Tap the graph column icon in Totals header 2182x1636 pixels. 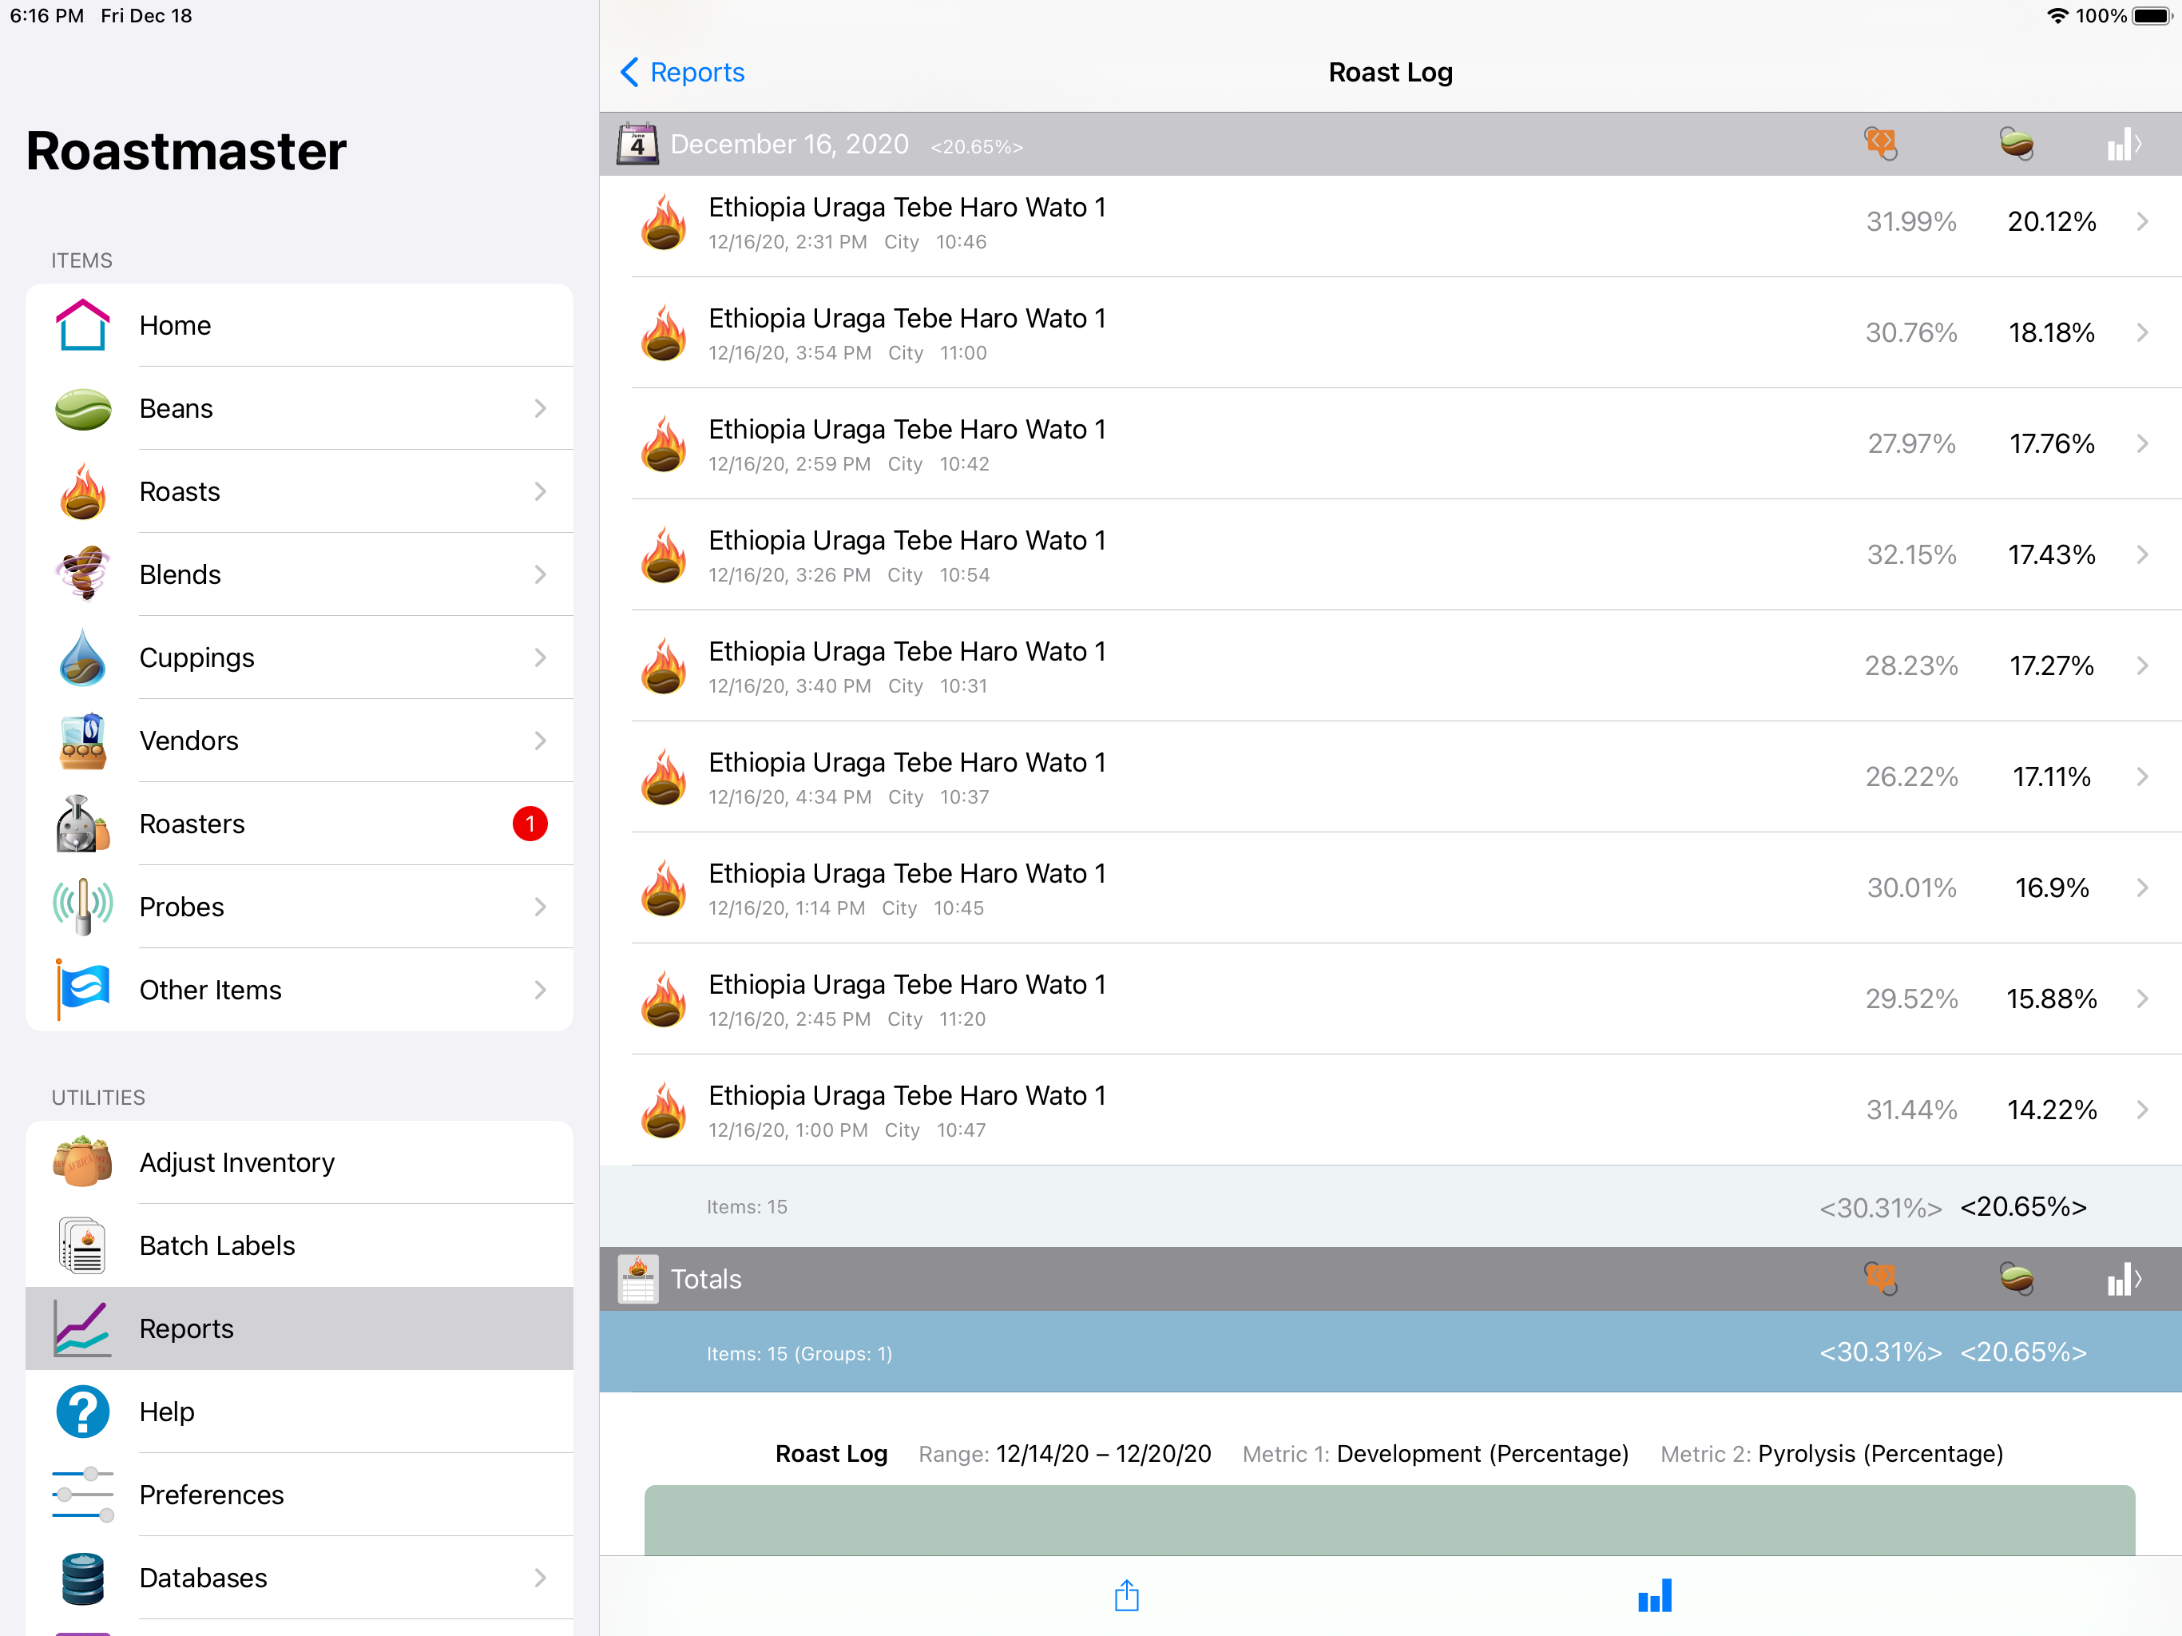coord(2123,1279)
